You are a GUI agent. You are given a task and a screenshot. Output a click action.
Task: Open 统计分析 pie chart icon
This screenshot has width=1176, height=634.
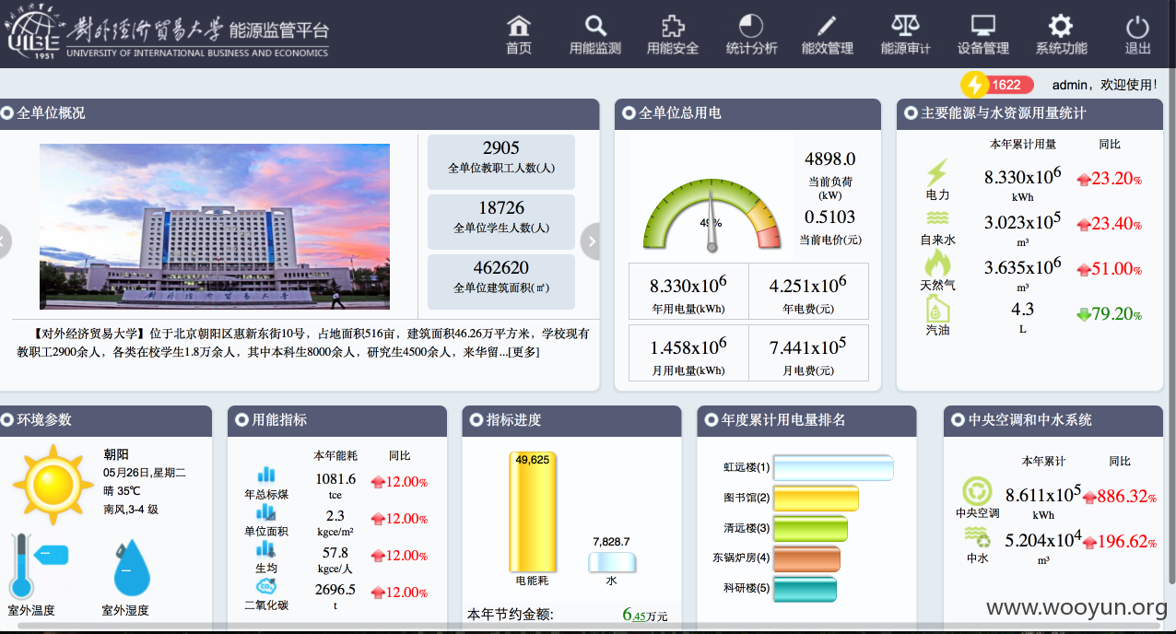point(751,26)
